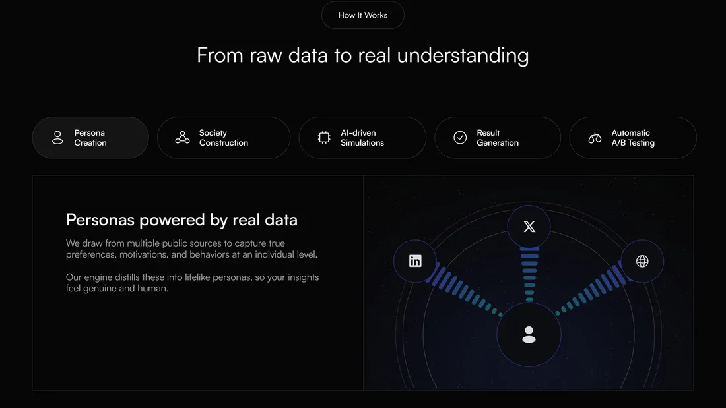Switch to the Society Construction tab
The image size is (726, 408).
(x=224, y=138)
